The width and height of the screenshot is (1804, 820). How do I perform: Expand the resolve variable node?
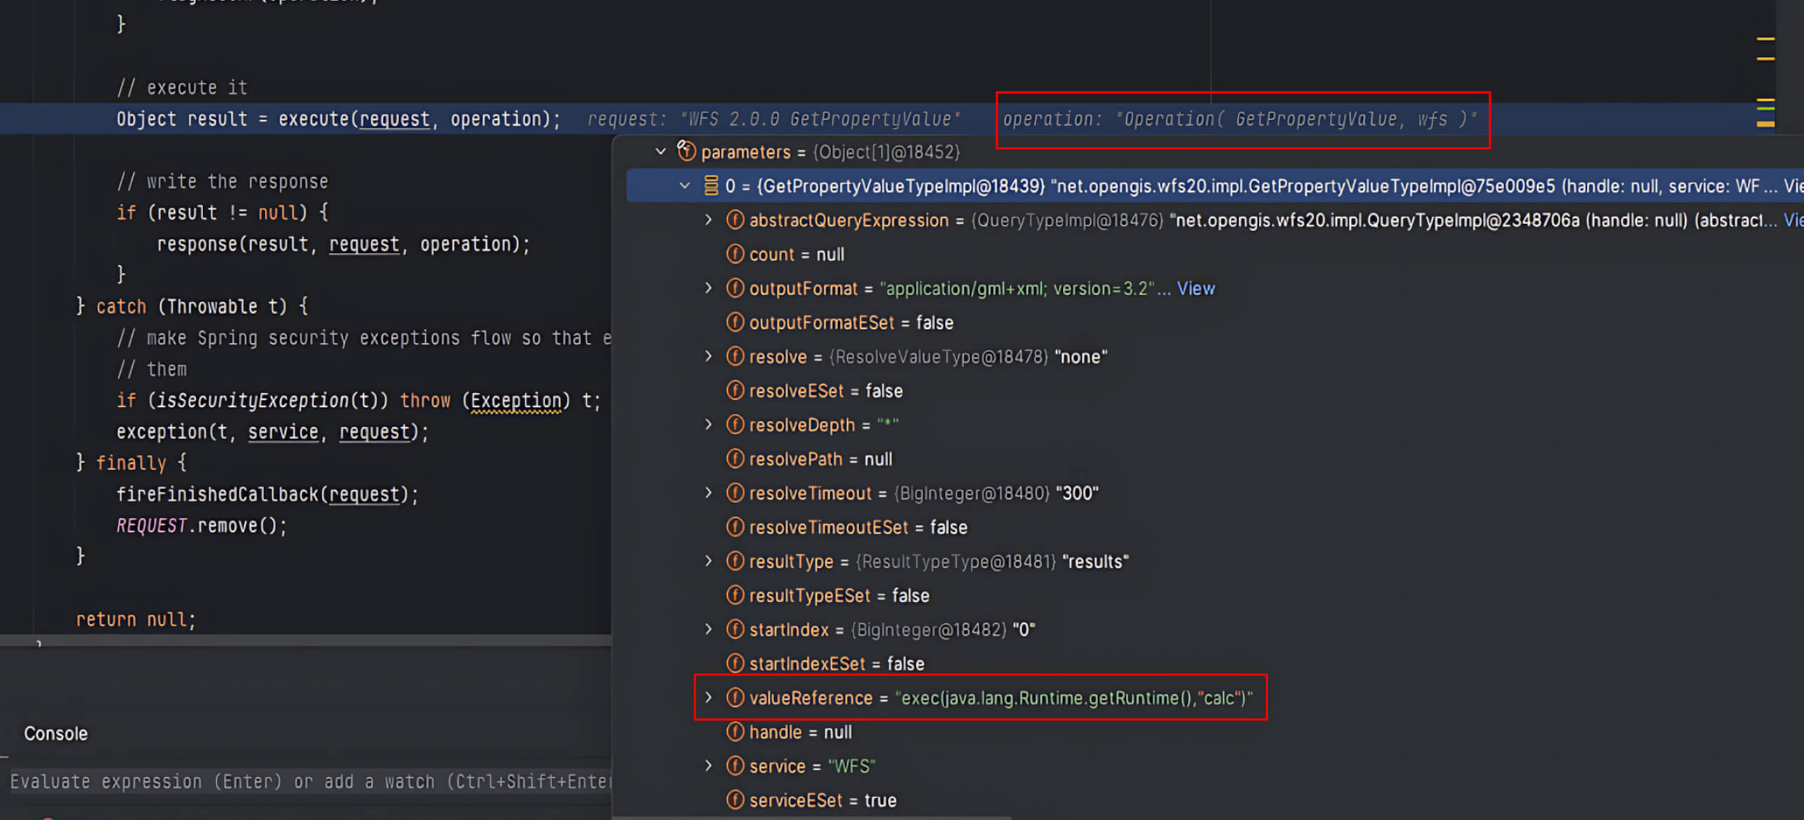(x=707, y=356)
